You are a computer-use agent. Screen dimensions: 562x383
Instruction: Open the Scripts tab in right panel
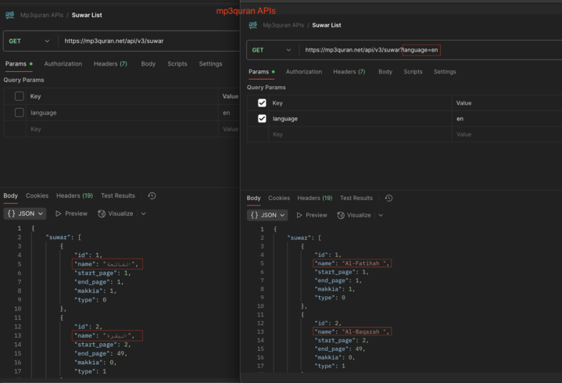[413, 72]
